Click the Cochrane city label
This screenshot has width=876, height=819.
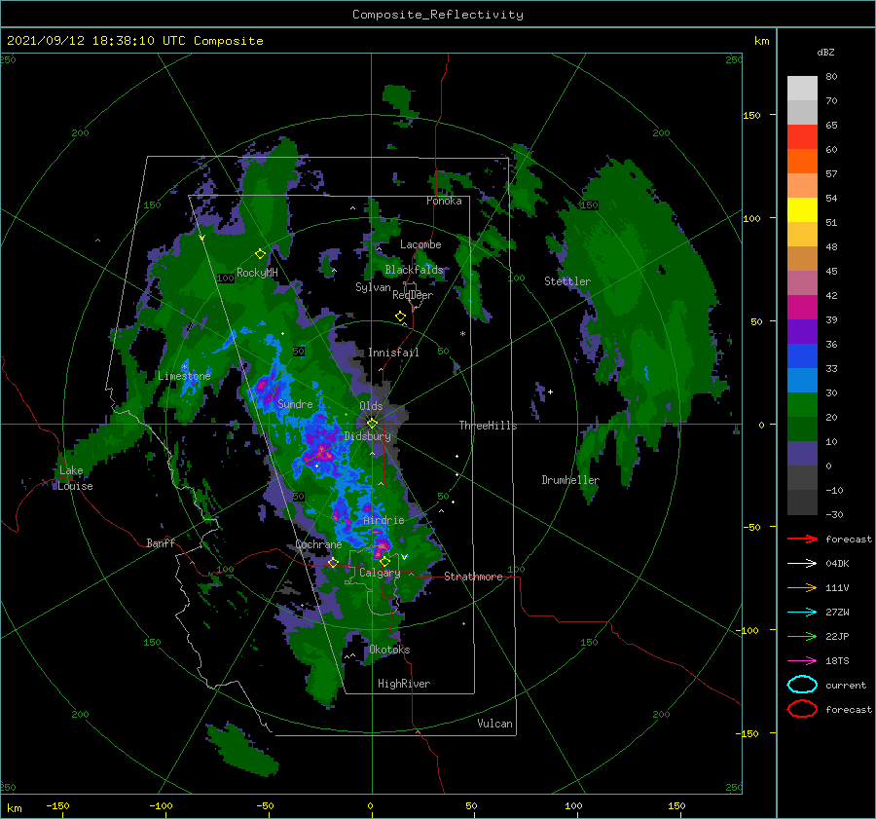pos(318,544)
